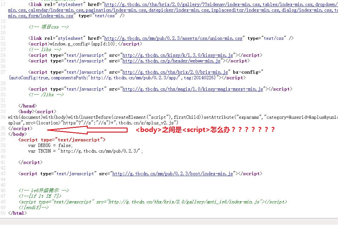Click the closing </script> tag on line 41
The width and height of the screenshot is (338, 225).
click(30, 162)
